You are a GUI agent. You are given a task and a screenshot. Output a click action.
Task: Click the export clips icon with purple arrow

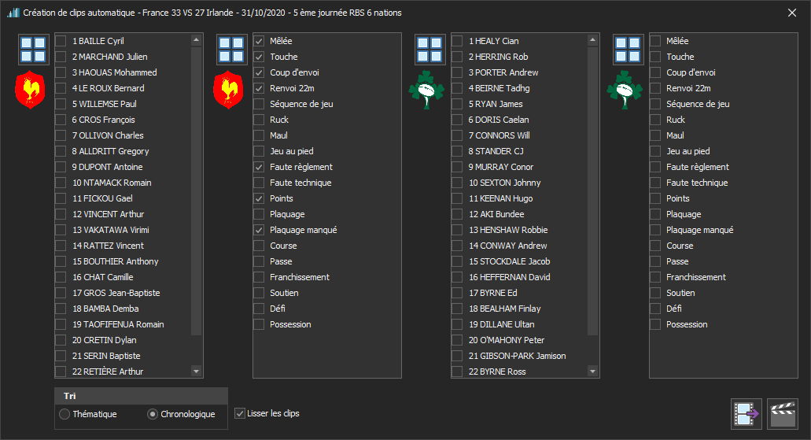(746, 413)
